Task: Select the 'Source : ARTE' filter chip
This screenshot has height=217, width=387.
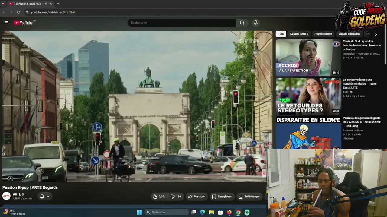Action: pos(299,34)
